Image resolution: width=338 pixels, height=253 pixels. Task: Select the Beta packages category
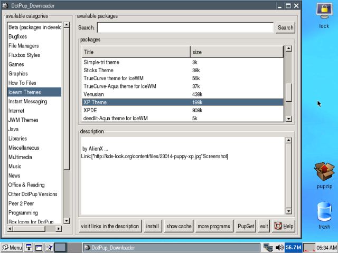point(34,27)
